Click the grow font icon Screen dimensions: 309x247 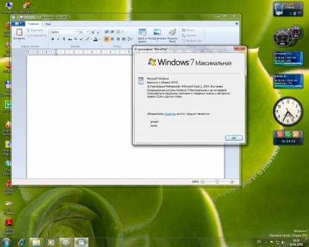pyautogui.click(x=93, y=32)
